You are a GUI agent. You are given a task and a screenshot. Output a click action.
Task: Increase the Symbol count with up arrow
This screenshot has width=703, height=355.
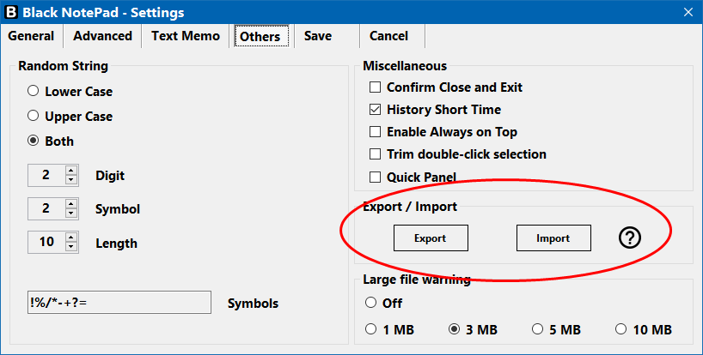(x=70, y=204)
